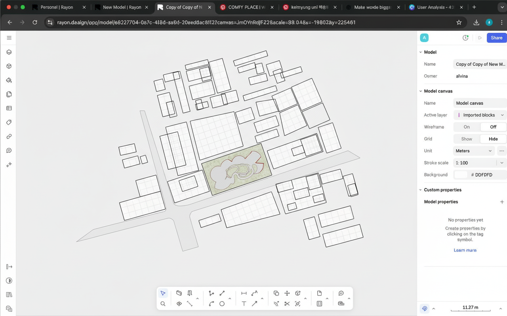Open the tag properties sidebar icon
This screenshot has height=316, width=507.
click(x=9, y=122)
